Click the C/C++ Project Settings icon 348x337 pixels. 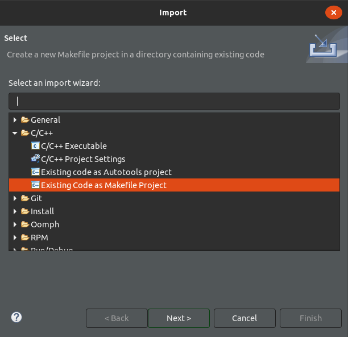coord(35,159)
